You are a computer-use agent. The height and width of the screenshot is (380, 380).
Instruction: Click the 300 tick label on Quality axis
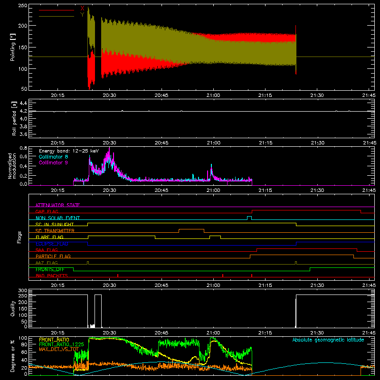coord(22,291)
